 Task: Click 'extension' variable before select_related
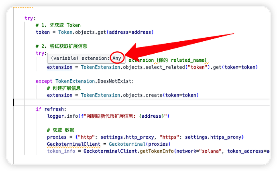59,67
